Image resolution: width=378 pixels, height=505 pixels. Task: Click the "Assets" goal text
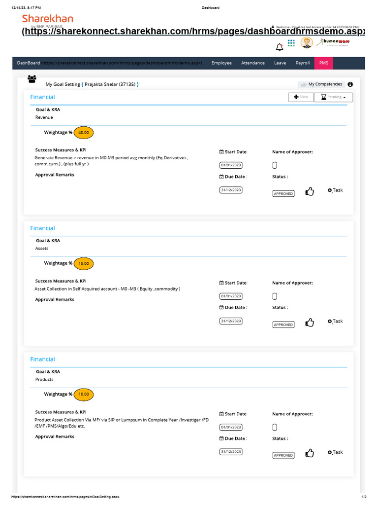click(x=42, y=249)
